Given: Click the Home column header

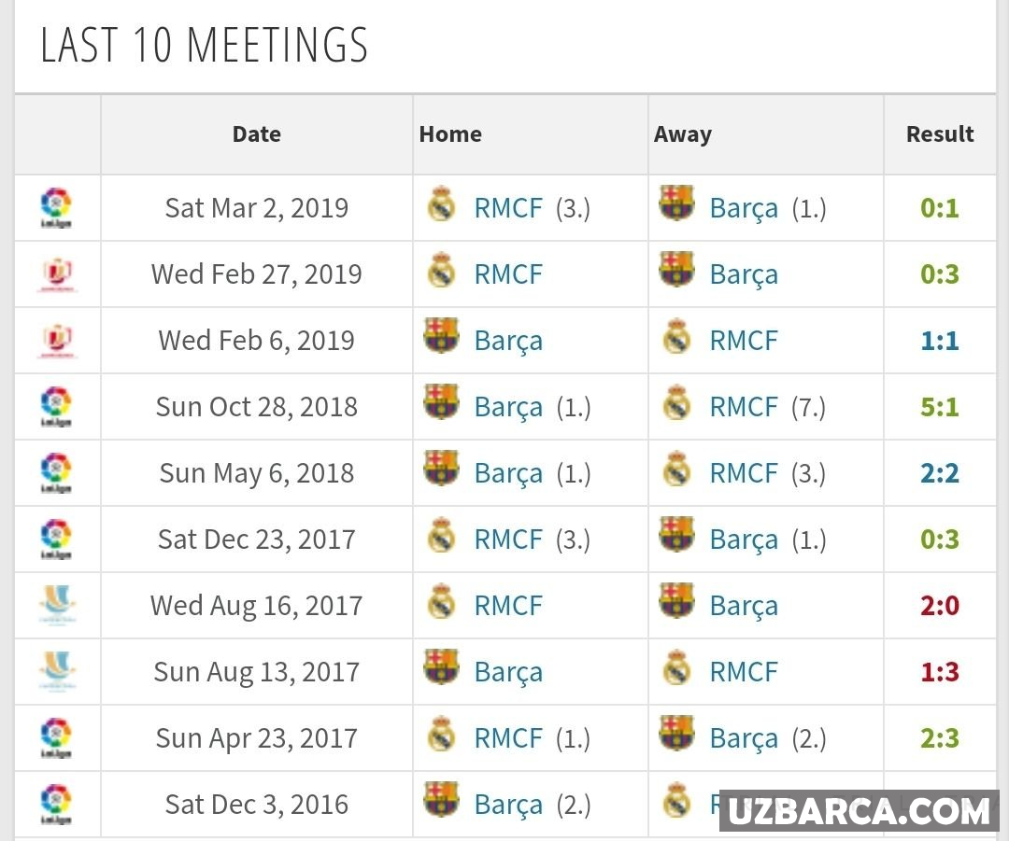Looking at the screenshot, I should 450,134.
